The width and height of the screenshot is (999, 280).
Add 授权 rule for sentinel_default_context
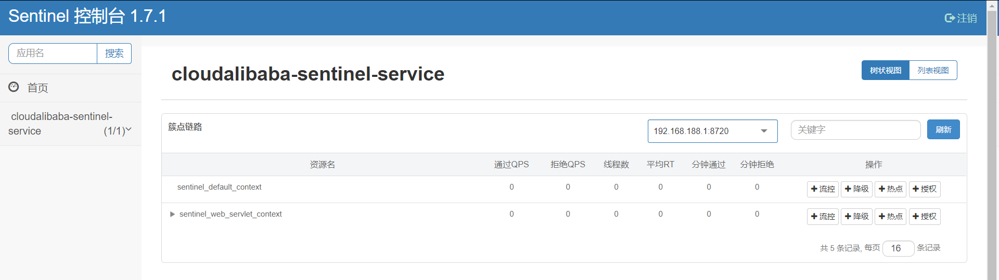click(925, 189)
